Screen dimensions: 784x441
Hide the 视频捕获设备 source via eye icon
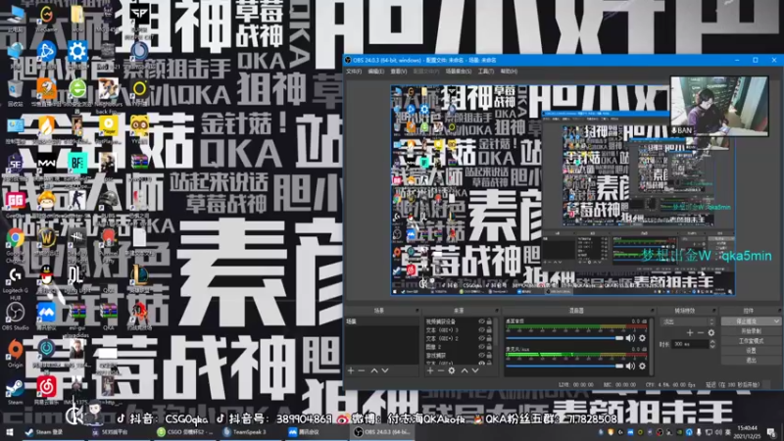481,321
